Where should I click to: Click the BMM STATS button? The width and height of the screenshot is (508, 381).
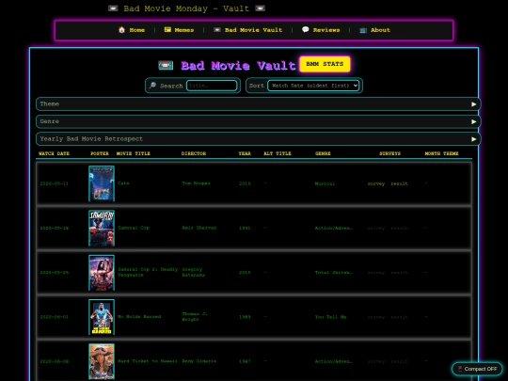[x=325, y=64]
